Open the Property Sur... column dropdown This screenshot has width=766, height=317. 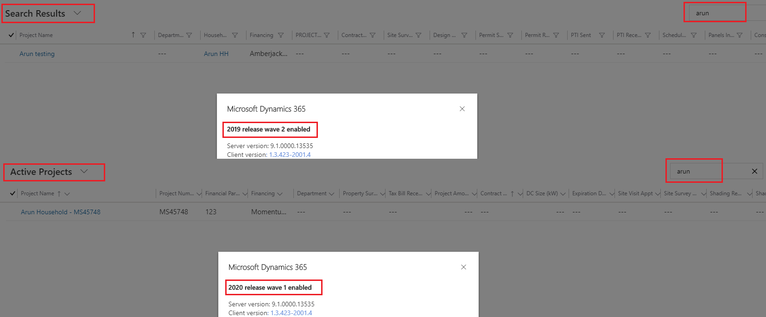tap(382, 194)
